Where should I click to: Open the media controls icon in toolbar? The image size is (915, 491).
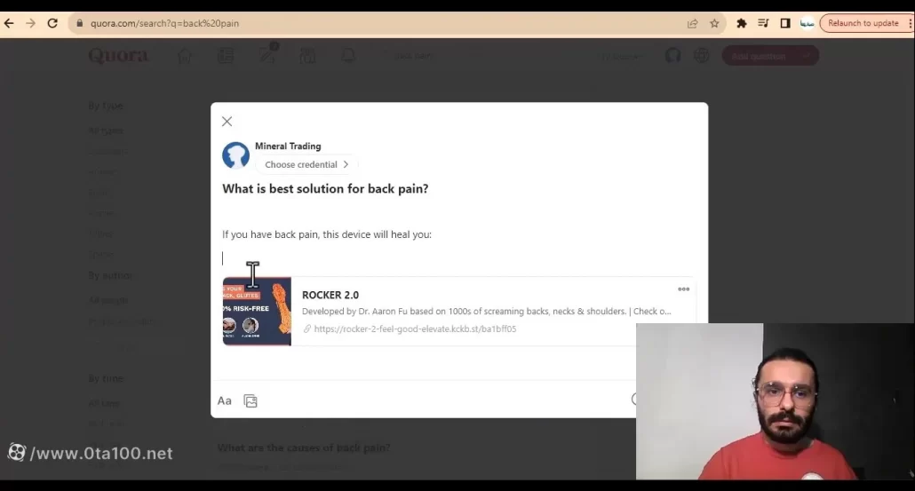(763, 24)
